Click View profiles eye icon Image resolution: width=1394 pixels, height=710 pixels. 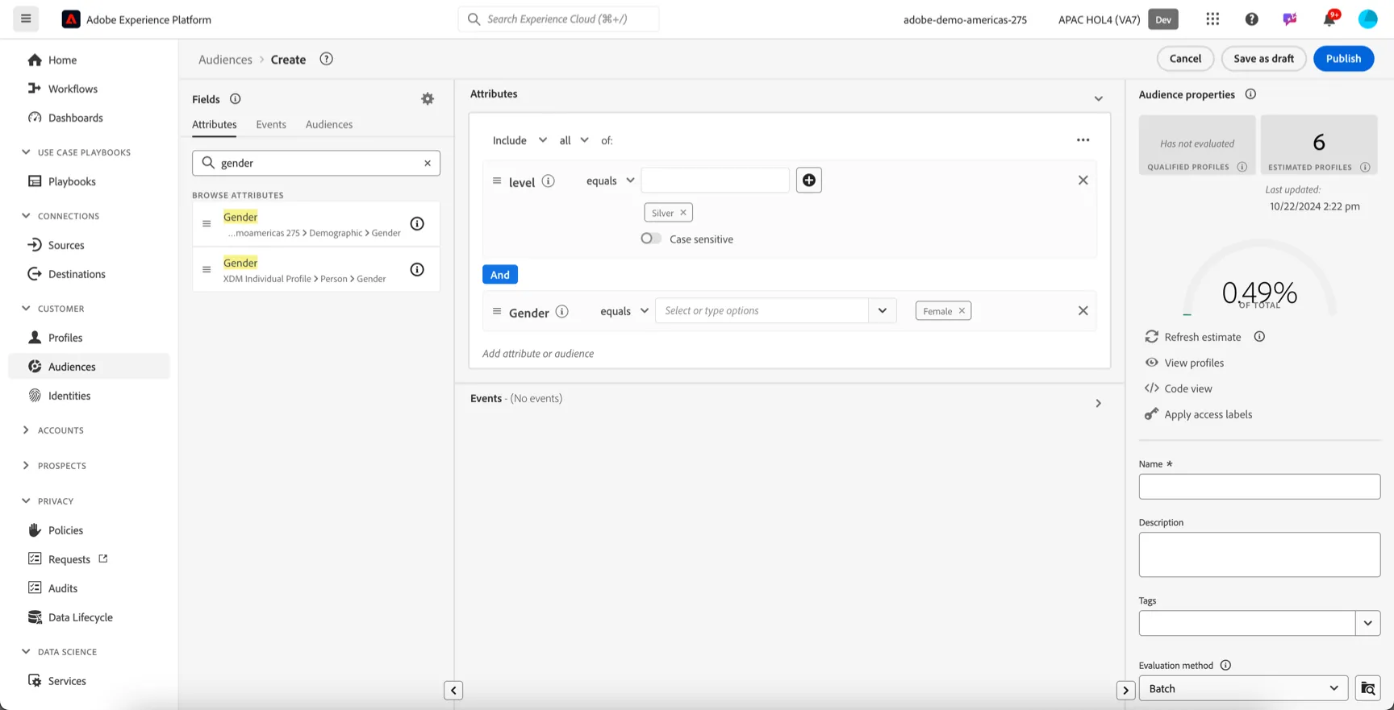pos(1151,363)
